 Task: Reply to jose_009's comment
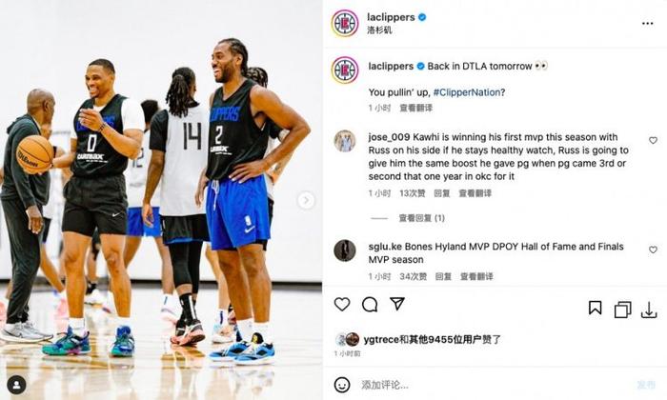[x=441, y=193]
